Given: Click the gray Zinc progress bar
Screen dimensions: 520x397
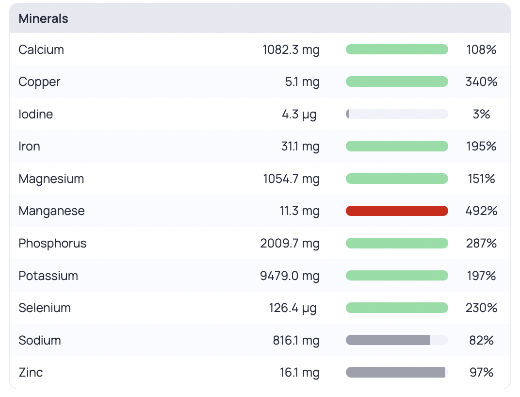Looking at the screenshot, I should [x=397, y=372].
